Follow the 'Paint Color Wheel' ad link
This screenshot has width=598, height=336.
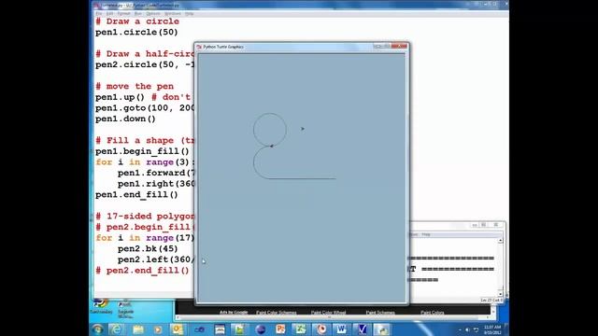[x=328, y=313]
